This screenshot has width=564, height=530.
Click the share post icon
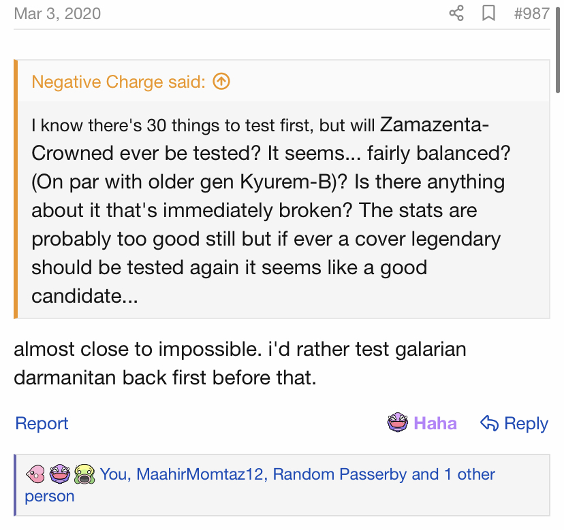456,13
